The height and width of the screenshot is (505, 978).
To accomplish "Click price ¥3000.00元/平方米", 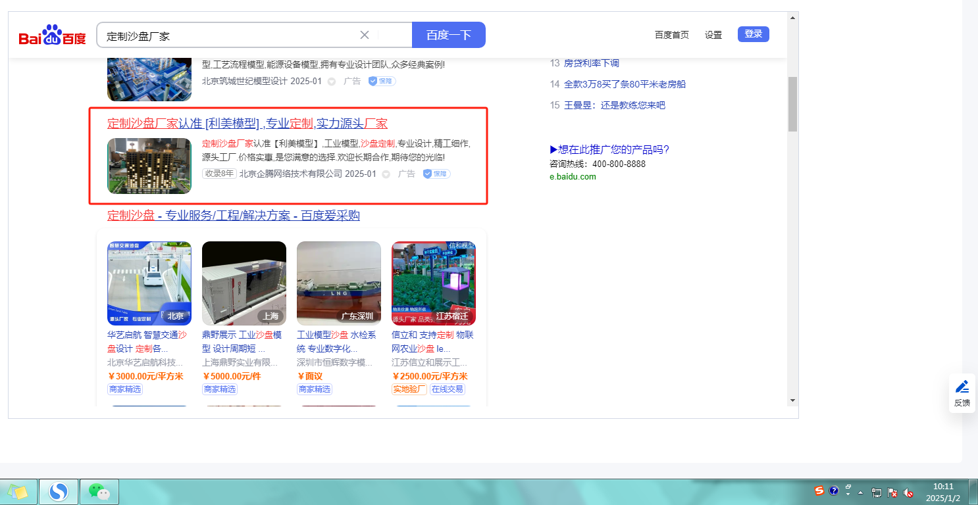I will [145, 376].
